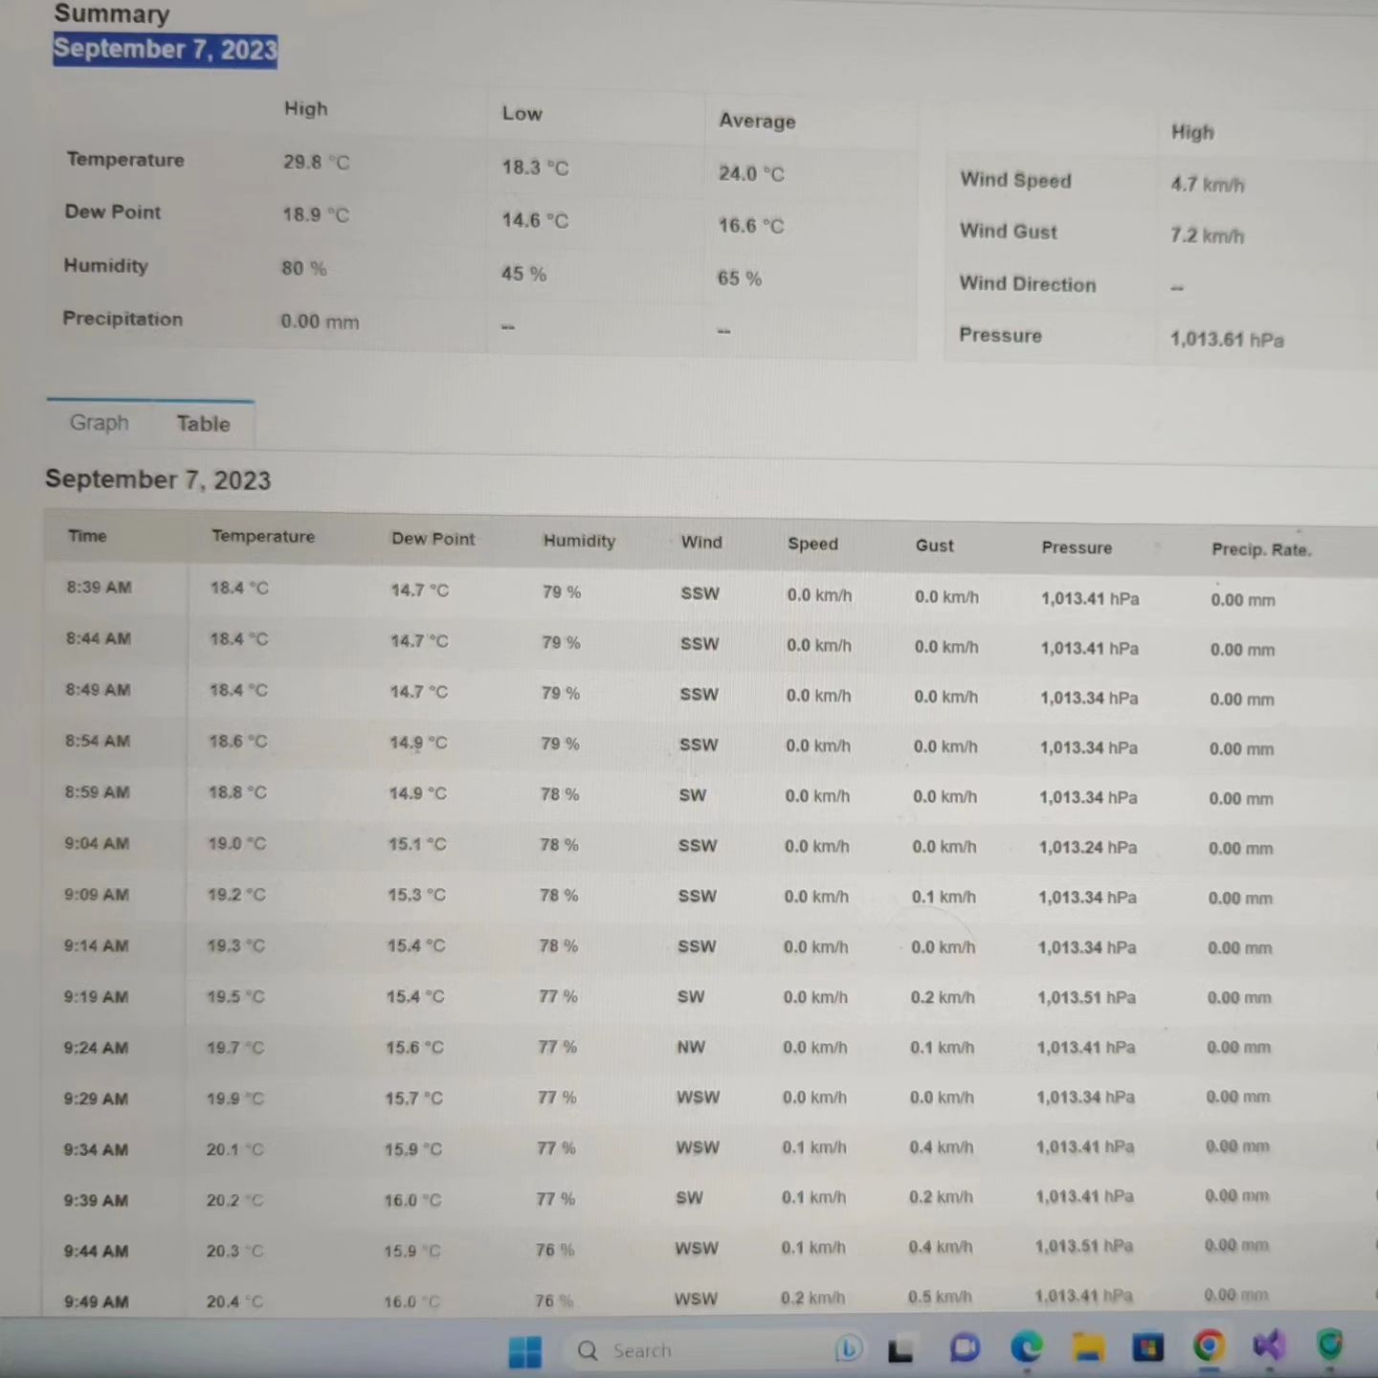Viewport: 1378px width, 1378px height.
Task: Click the Humidity column header in table
Action: coord(579,541)
